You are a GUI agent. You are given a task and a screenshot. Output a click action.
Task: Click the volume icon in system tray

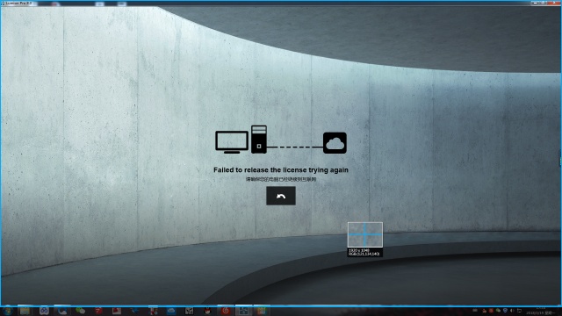pyautogui.click(x=511, y=311)
